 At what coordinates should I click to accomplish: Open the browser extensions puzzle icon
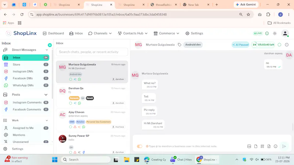[268, 14]
